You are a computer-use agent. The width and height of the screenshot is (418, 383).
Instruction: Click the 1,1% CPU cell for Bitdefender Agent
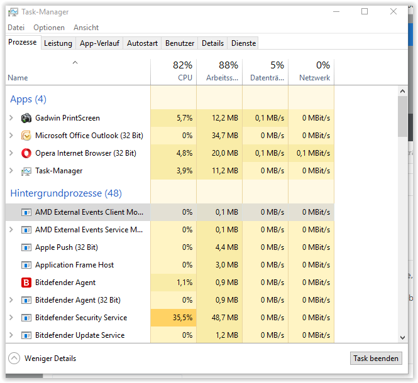173,283
